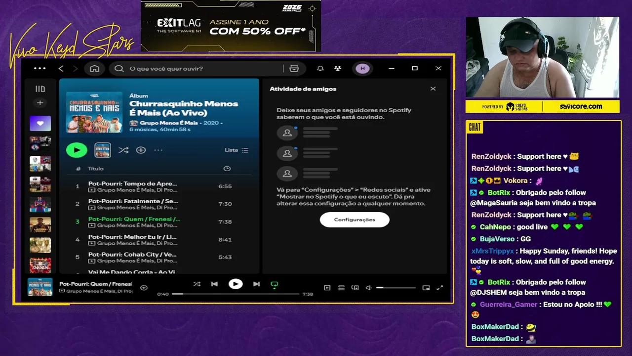This screenshot has height=356, width=632.
Task: Open Spotify Home via house icon
Action: [94, 68]
